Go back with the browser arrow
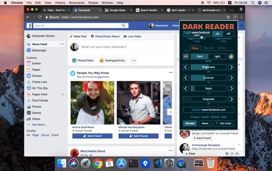 pos(28,17)
